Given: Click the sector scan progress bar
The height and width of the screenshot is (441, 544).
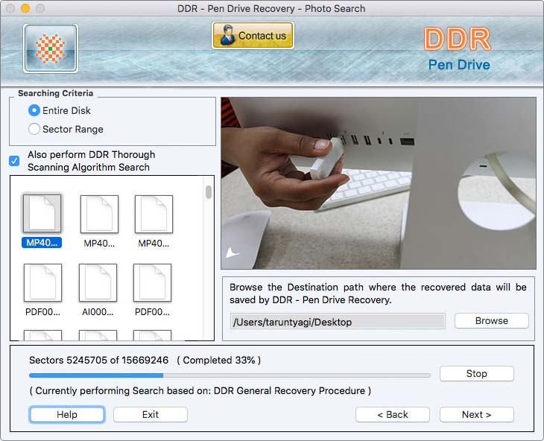Looking at the screenshot, I should point(230,375).
